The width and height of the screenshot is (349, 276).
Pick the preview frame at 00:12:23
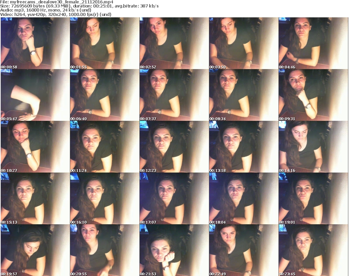(174, 147)
